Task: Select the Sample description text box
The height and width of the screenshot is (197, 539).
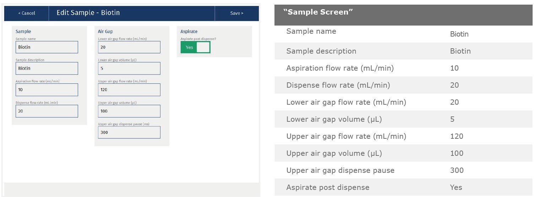Action: click(x=47, y=69)
